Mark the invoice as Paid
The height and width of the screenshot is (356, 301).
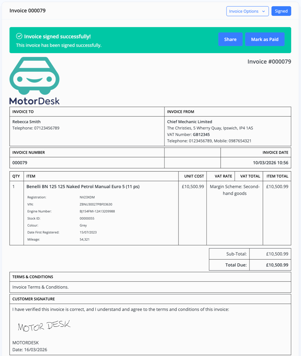pyautogui.click(x=264, y=39)
